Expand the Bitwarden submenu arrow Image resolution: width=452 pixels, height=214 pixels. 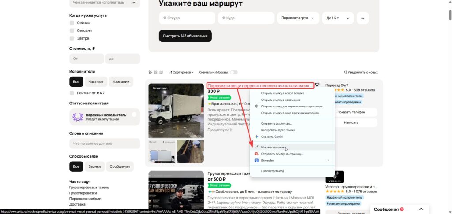pos(328,160)
